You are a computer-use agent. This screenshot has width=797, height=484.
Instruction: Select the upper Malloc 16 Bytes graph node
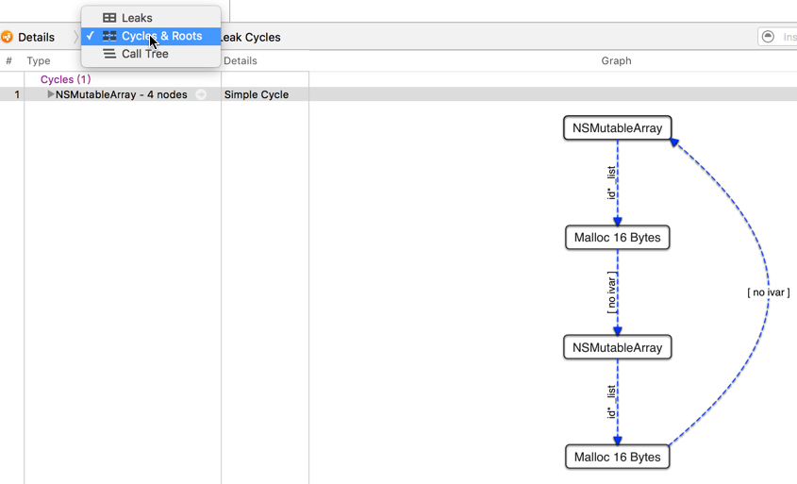(618, 238)
